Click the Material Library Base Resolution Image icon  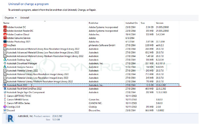5,74
